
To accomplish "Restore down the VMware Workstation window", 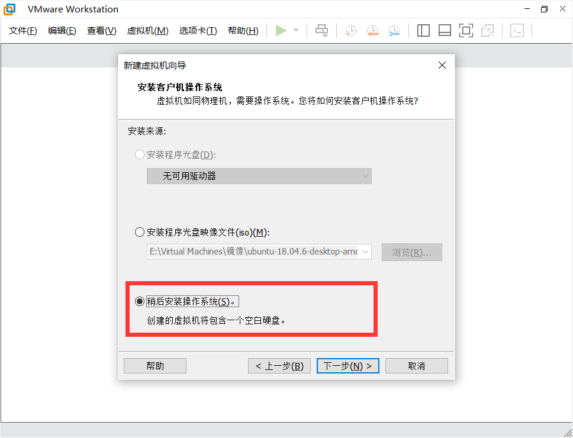I will click(x=545, y=9).
